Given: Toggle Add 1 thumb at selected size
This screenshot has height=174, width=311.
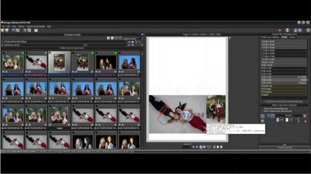Looking at the screenshot, I should [x=262, y=111].
